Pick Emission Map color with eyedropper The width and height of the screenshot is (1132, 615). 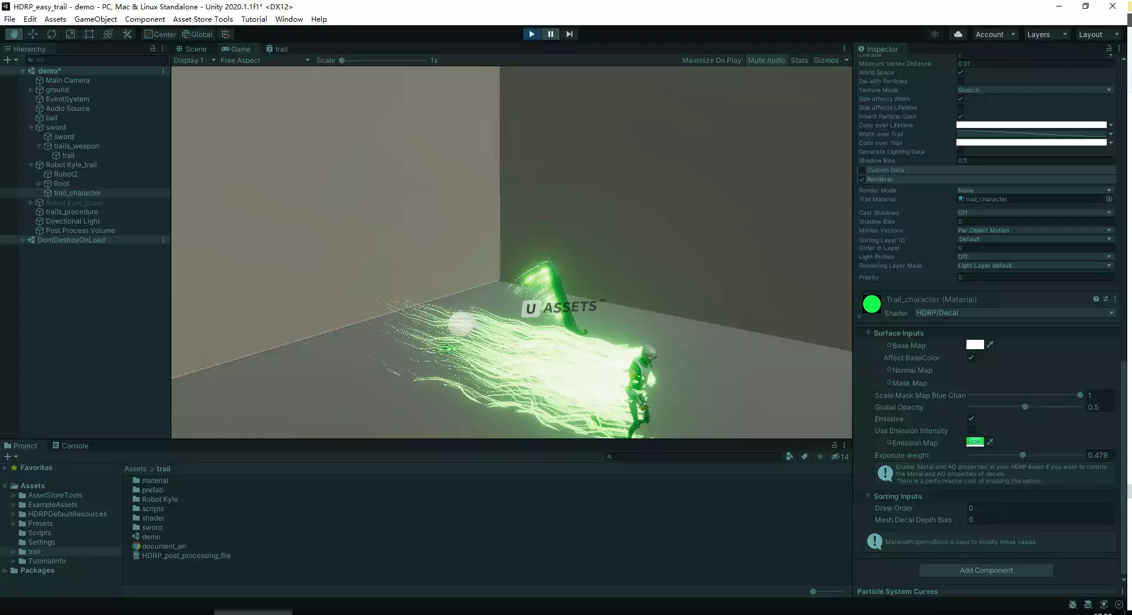pyautogui.click(x=990, y=442)
